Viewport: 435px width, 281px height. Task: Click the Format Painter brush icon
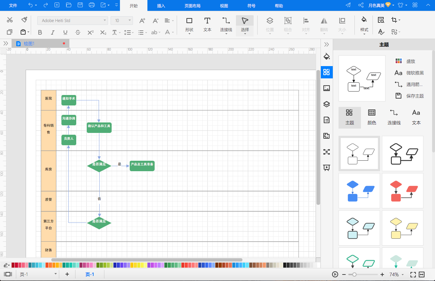click(x=24, y=20)
